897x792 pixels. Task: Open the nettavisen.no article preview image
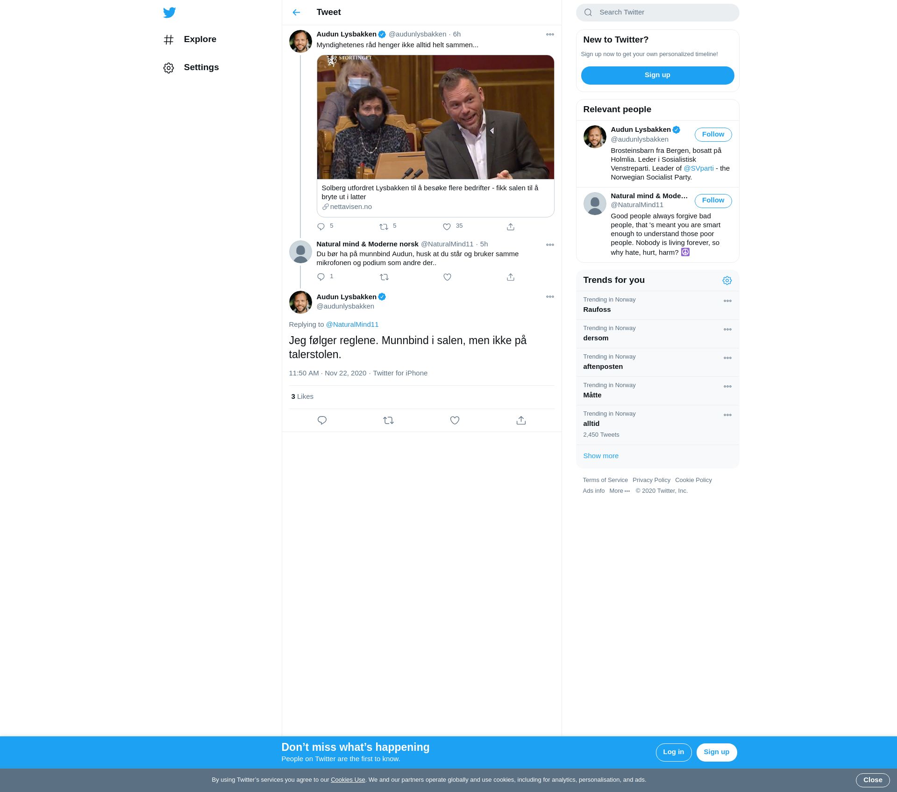(435, 117)
